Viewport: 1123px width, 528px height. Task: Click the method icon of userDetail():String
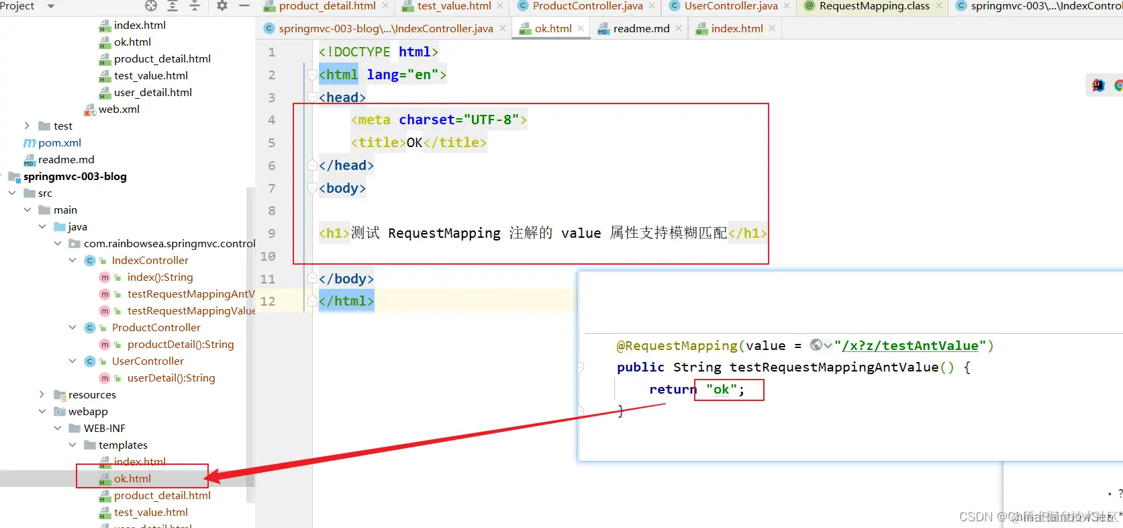[x=105, y=378]
